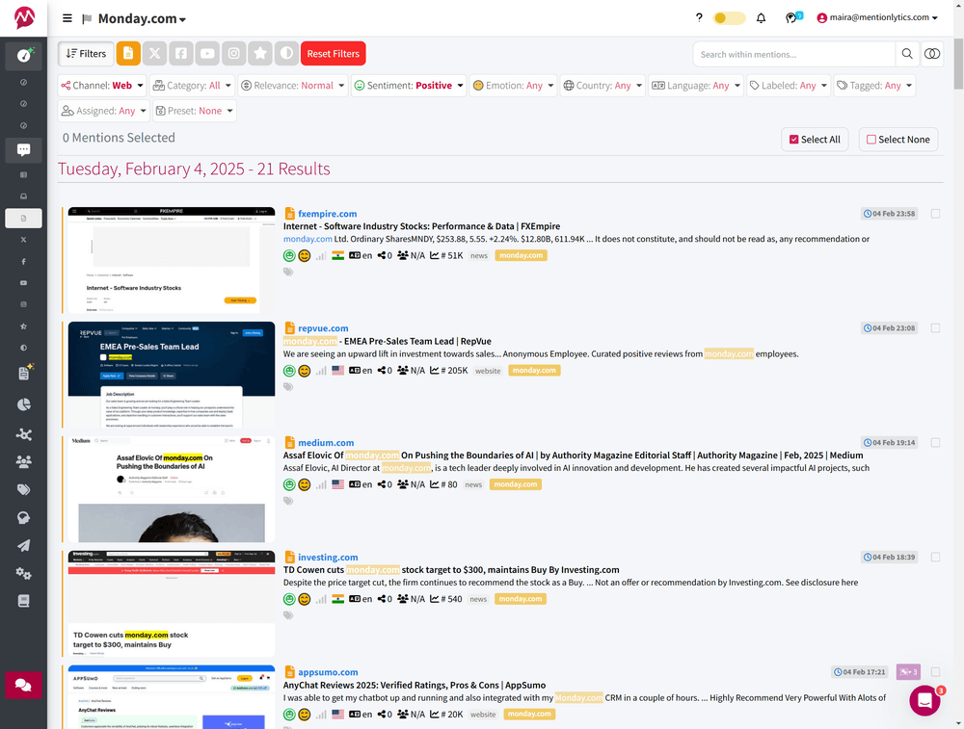Filter by X (Twitter) in the filter toolbar
This screenshot has width=964, height=729.
pyautogui.click(x=155, y=53)
